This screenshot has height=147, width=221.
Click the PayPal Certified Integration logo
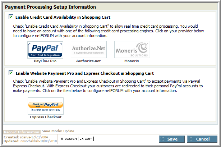[x=45, y=50]
